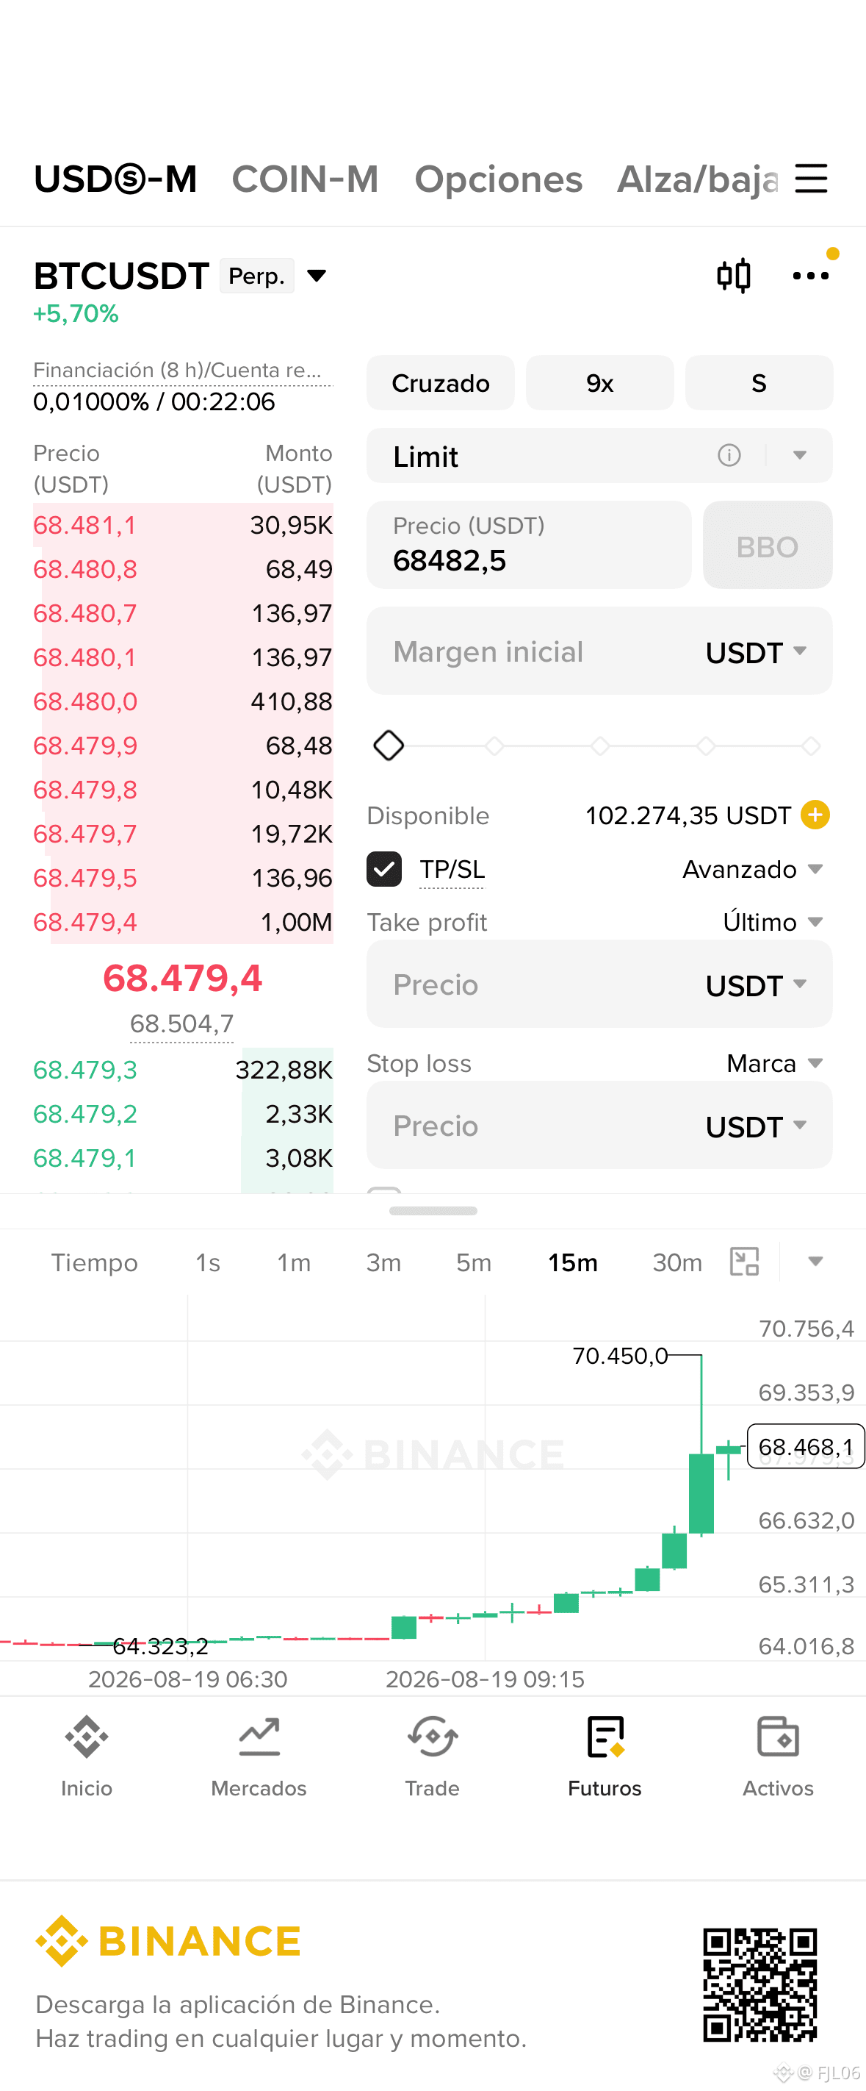Tap the hamburger menu icon

point(811,179)
